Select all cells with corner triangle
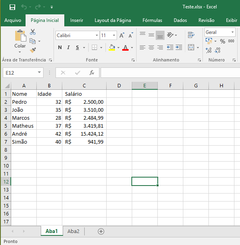 pos(6,86)
